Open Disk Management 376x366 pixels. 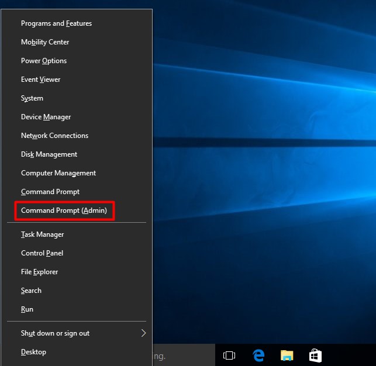click(x=49, y=154)
